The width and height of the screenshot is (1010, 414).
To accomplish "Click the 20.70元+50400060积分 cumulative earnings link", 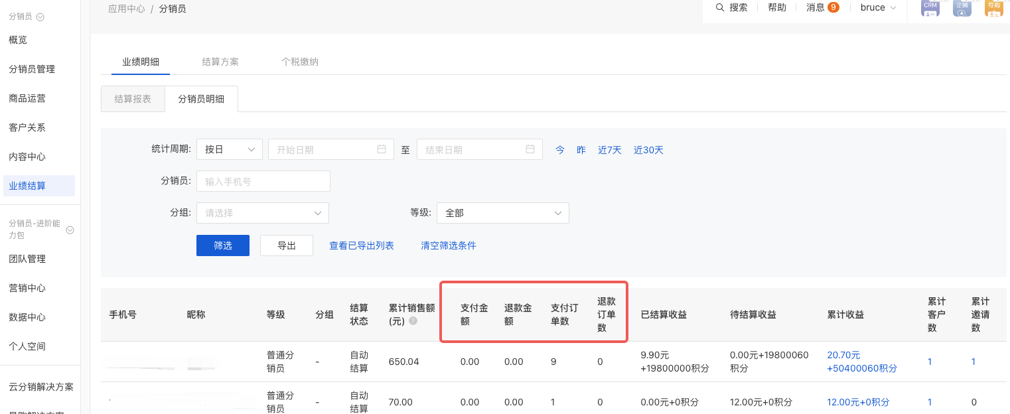I will [862, 362].
